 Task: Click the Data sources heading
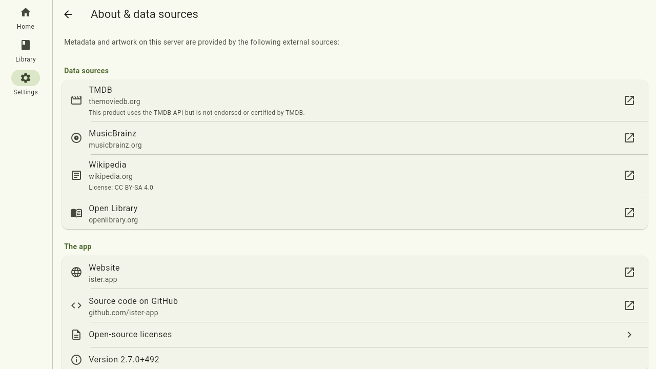(86, 71)
